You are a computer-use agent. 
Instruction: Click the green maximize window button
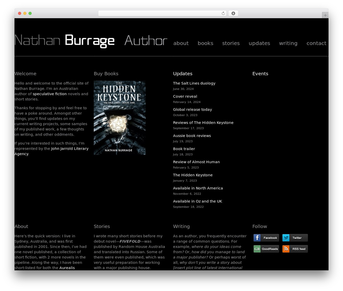(x=30, y=13)
